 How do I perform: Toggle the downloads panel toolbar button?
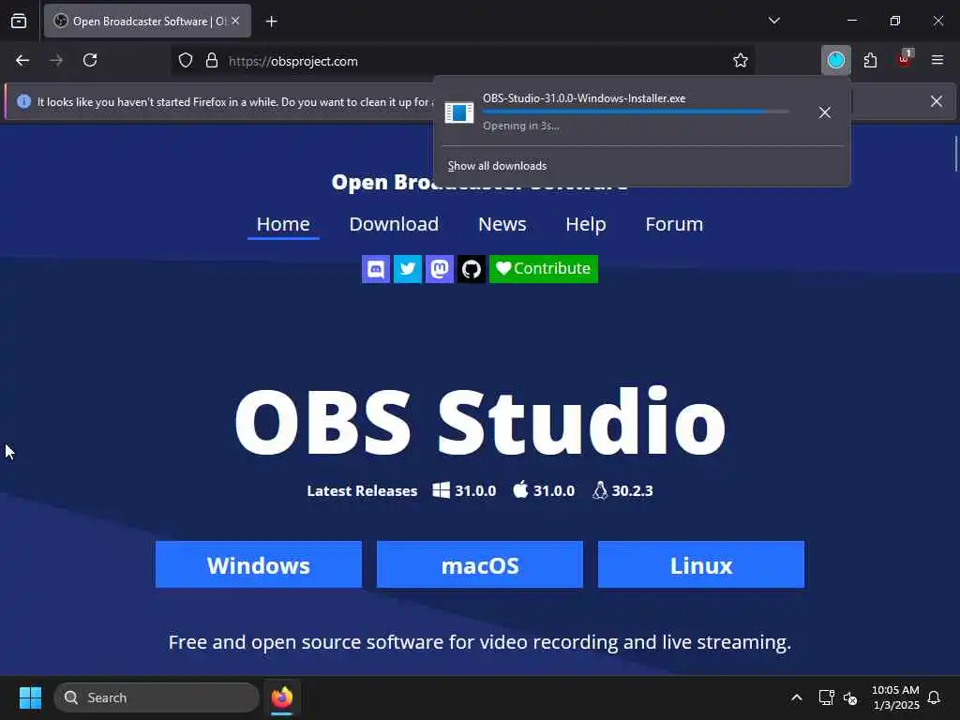coord(835,60)
